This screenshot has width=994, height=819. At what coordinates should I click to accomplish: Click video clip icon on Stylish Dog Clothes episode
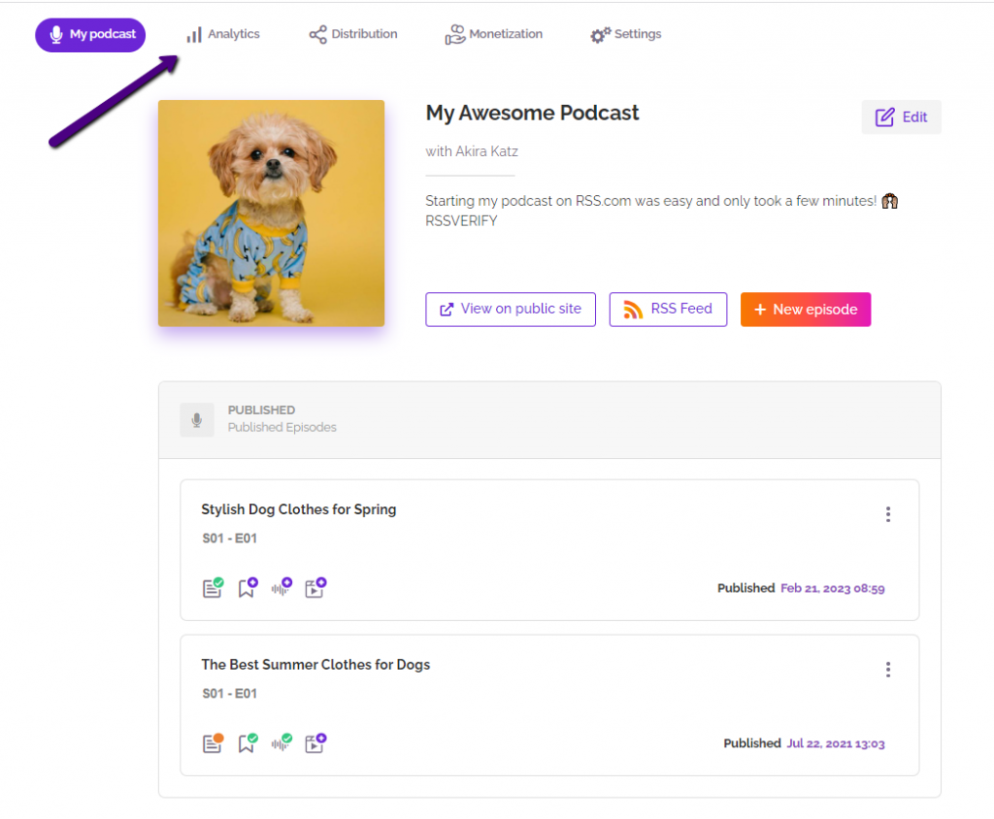315,588
